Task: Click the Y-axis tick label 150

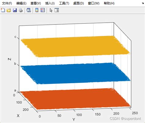Action: tap(98, 114)
